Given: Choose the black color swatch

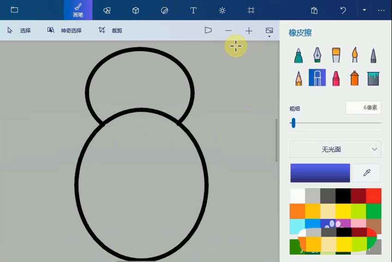Looking at the screenshot, I should click(343, 196).
